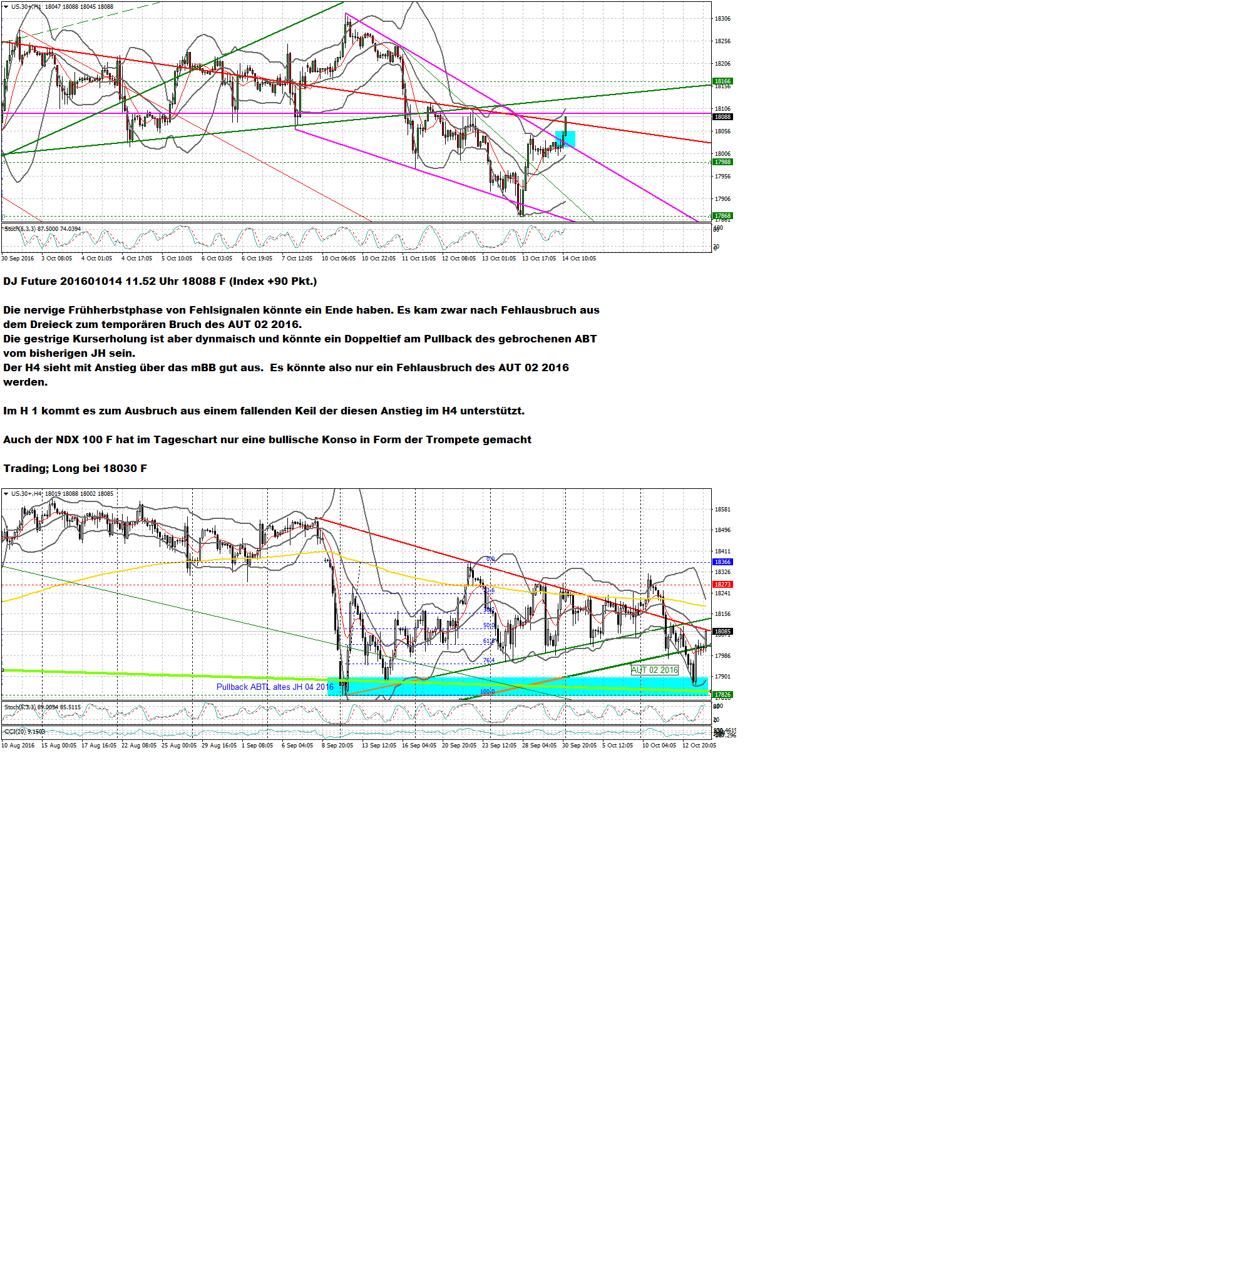The height and width of the screenshot is (1267, 1237).
Task: Click the 50.0 Fibonacci level label
Action: tap(488, 626)
